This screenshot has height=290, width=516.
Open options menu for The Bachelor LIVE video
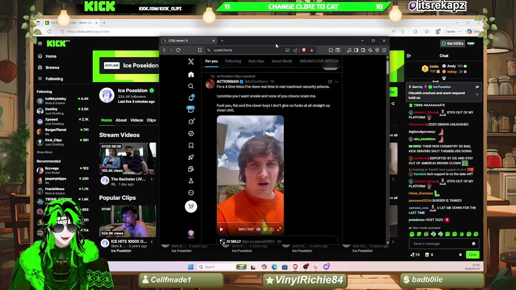(x=152, y=179)
